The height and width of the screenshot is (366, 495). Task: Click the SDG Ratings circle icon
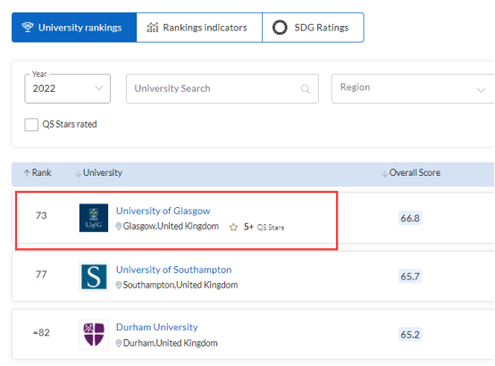[x=280, y=28]
